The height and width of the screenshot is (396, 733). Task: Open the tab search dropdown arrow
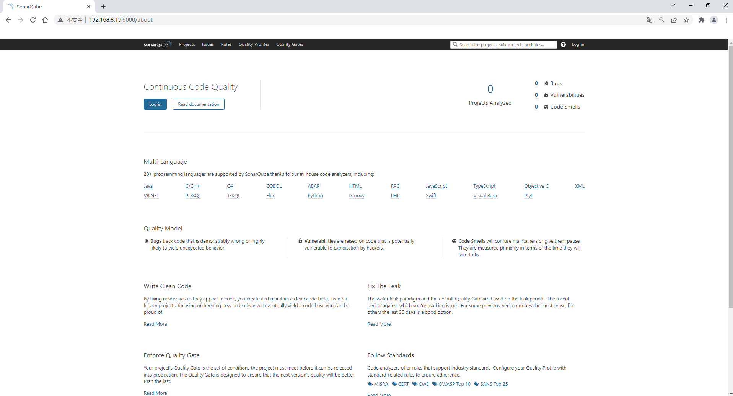click(673, 5)
